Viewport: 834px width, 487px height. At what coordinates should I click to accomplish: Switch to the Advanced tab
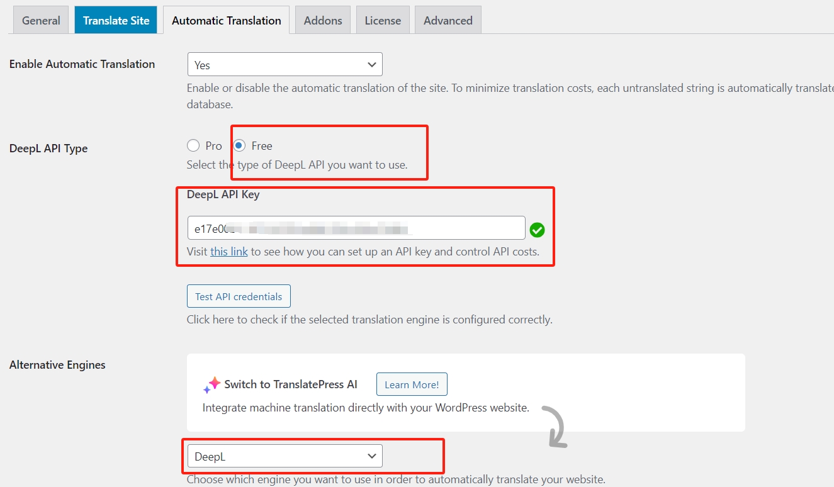pyautogui.click(x=448, y=20)
